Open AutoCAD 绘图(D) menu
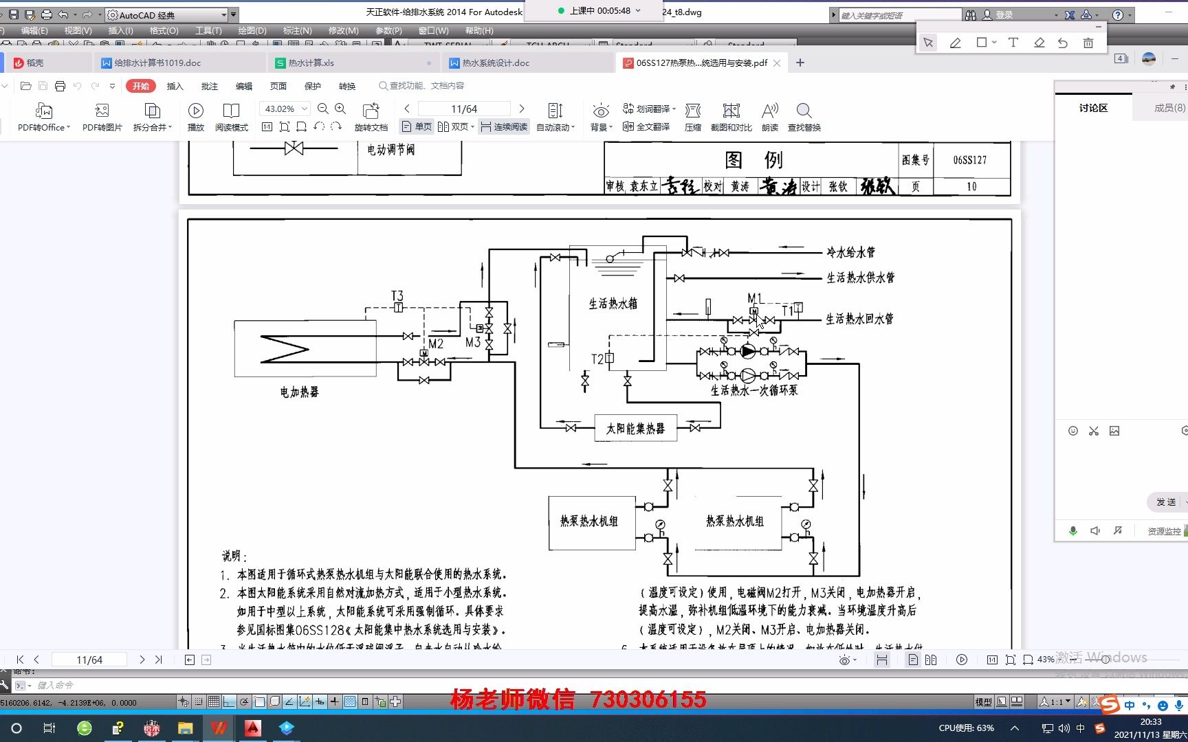 pos(252,31)
